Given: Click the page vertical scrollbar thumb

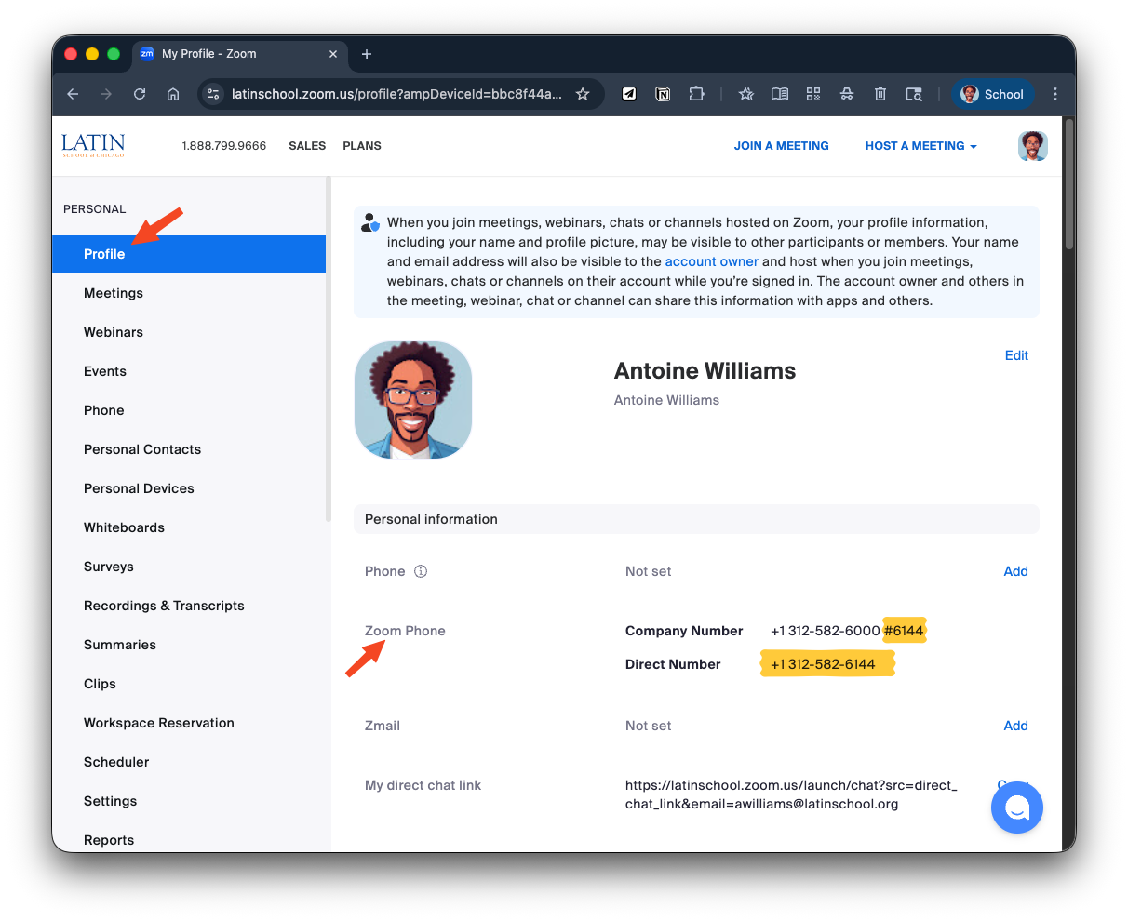Looking at the screenshot, I should click(x=1069, y=184).
